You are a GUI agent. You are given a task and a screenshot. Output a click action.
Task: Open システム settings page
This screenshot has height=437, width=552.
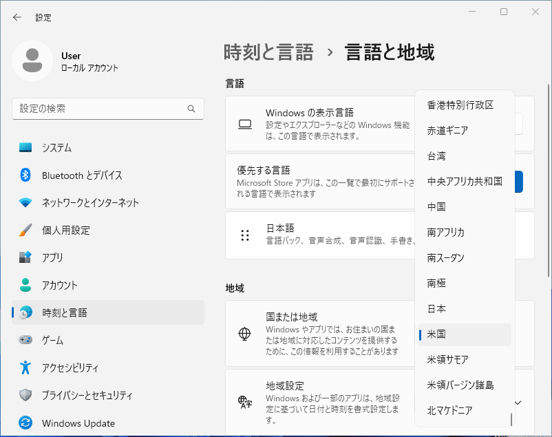coord(108,147)
